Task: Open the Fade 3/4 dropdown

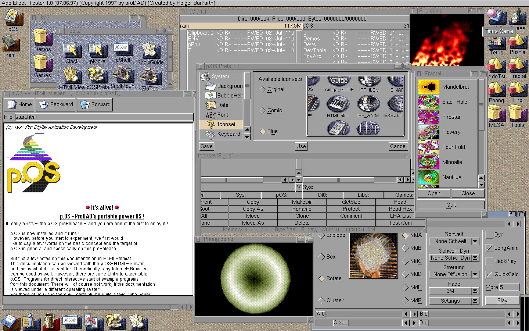Action: point(454,291)
